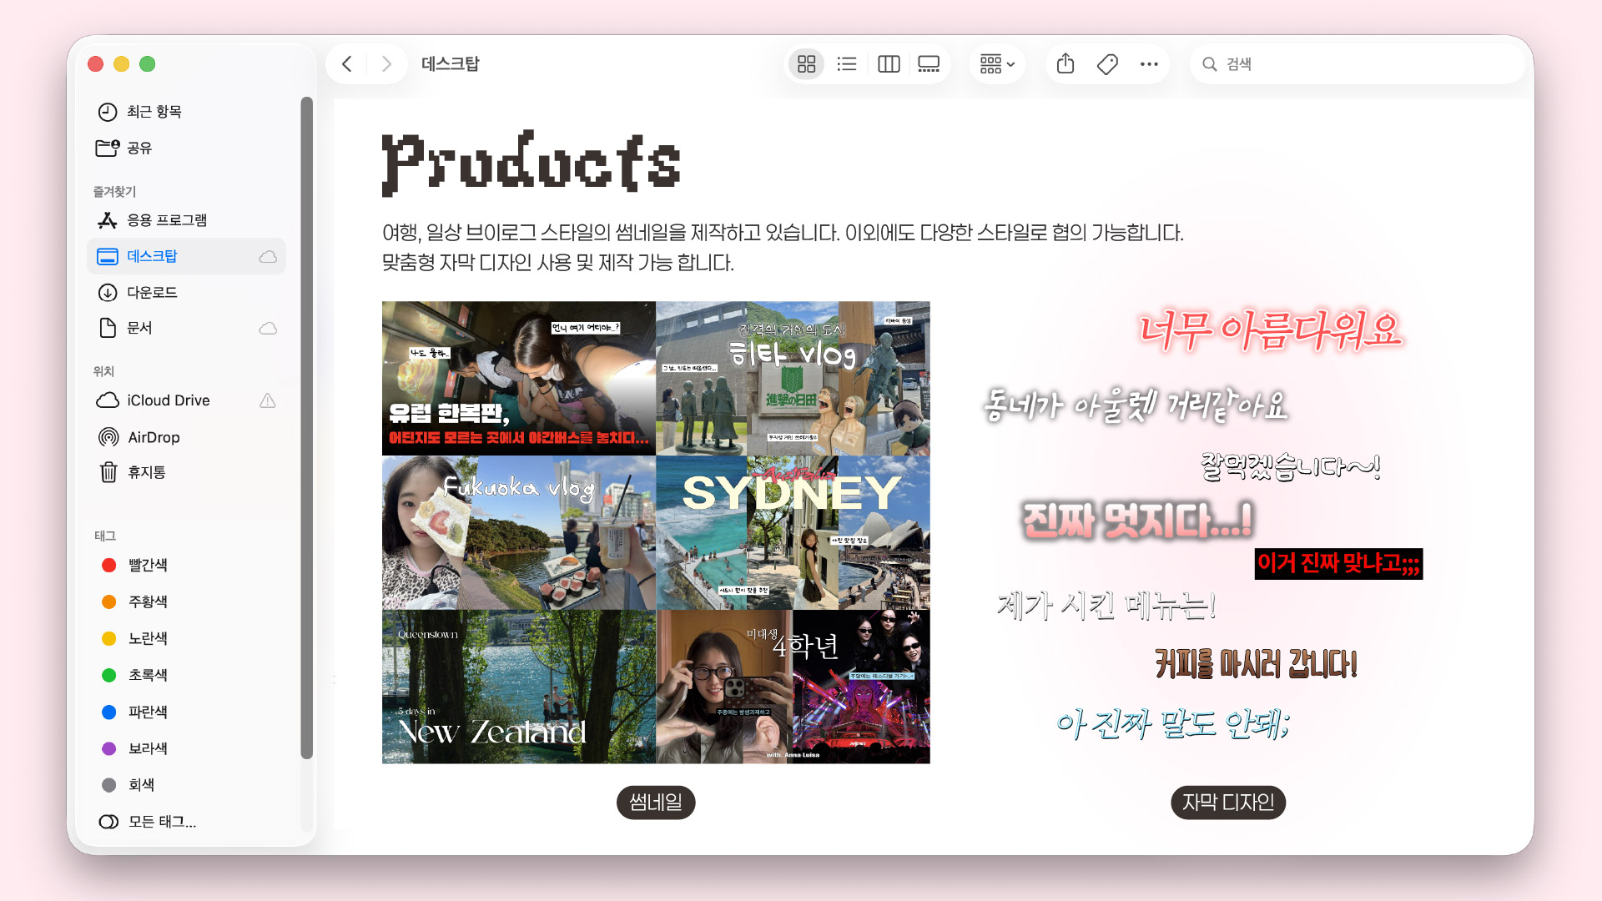1602x901 pixels.
Task: Open the New Zealand thumbnail
Action: click(519, 687)
